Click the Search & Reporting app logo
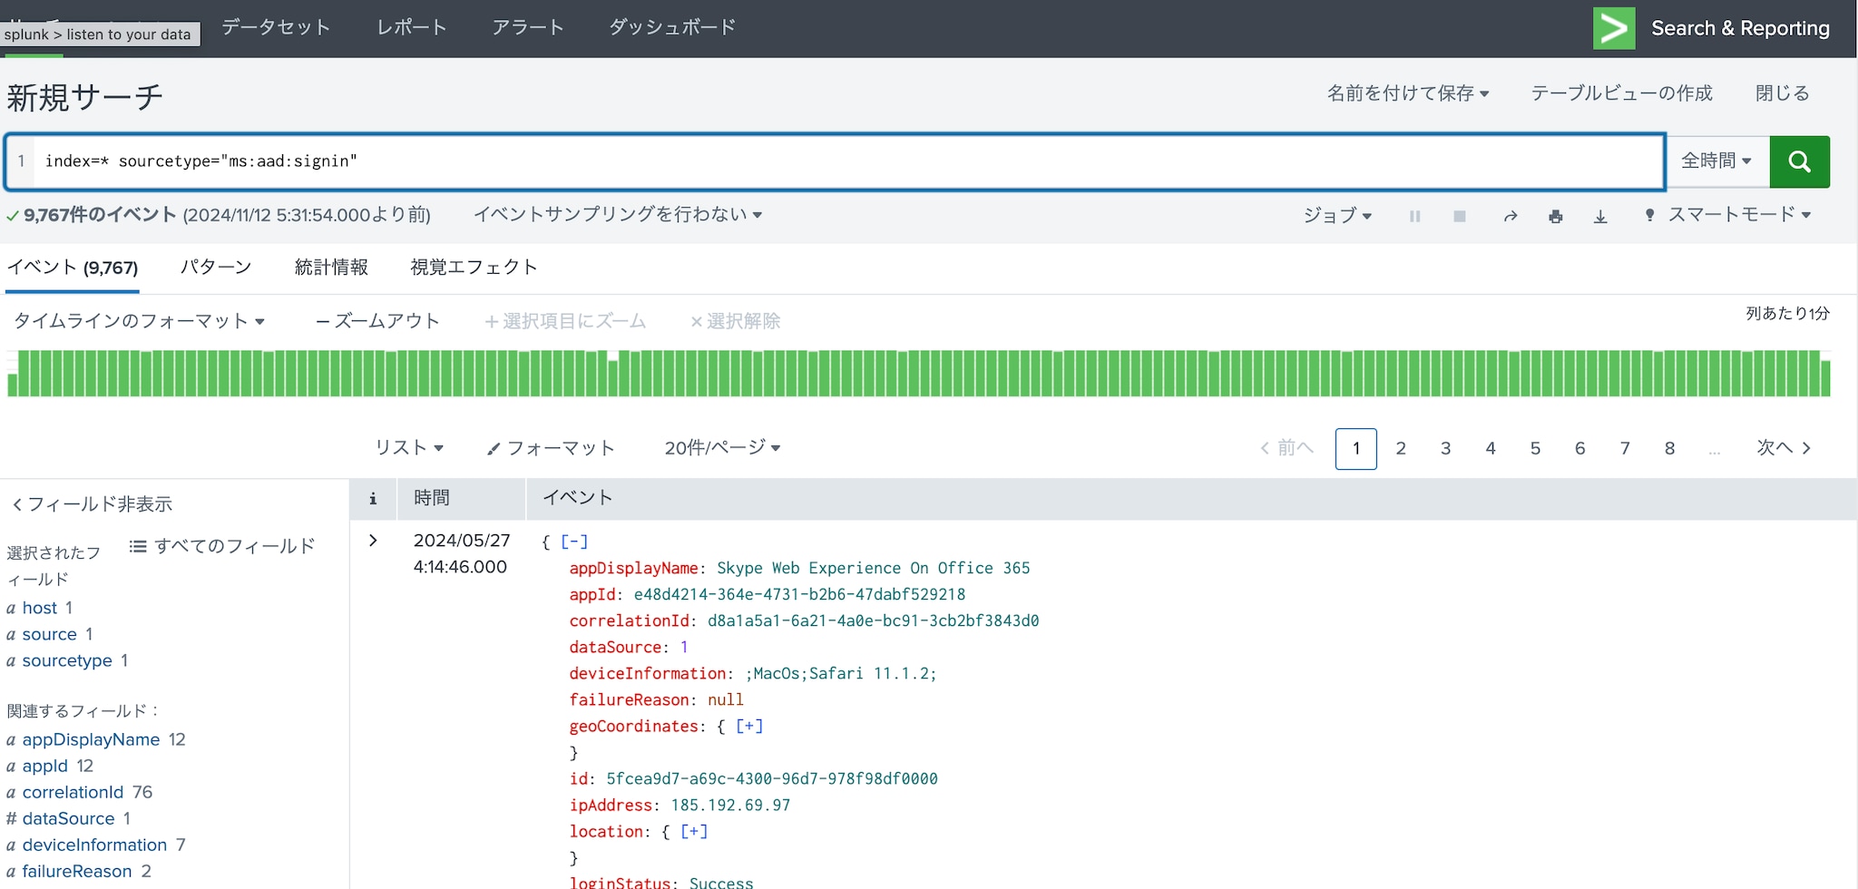This screenshot has width=1858, height=889. (x=1614, y=28)
